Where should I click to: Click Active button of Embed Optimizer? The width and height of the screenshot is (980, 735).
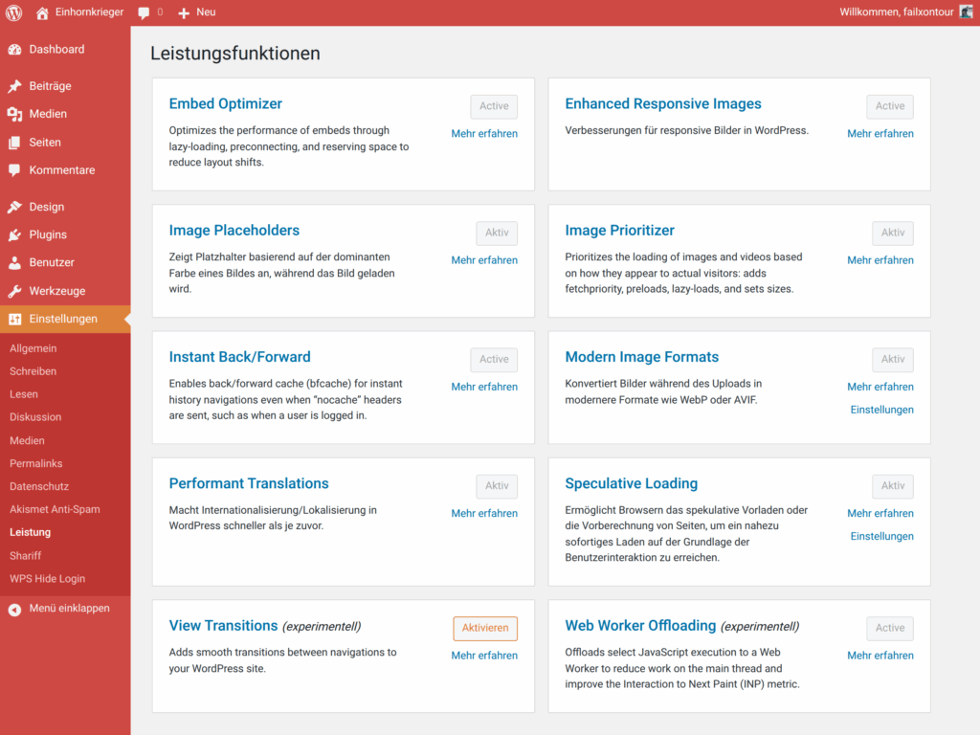(x=494, y=106)
